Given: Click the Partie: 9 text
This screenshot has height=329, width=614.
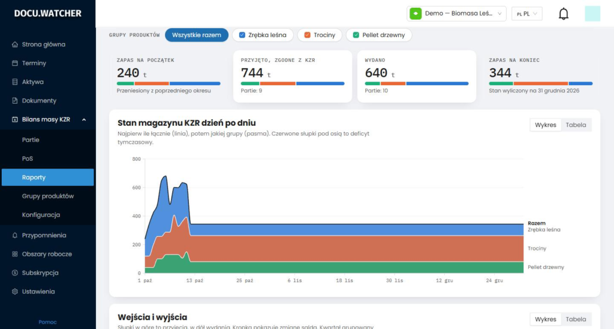Looking at the screenshot, I should pos(251,90).
